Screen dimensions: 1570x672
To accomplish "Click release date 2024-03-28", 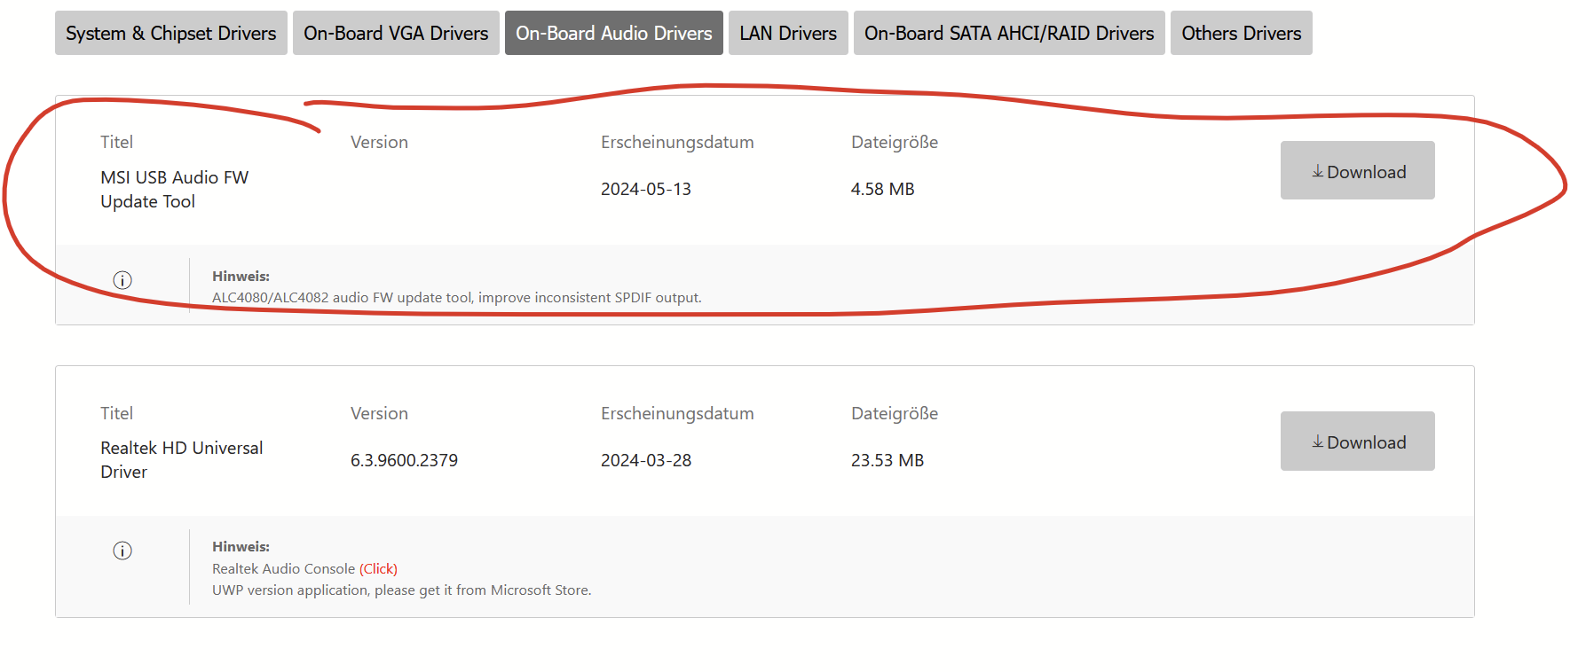I will [646, 460].
